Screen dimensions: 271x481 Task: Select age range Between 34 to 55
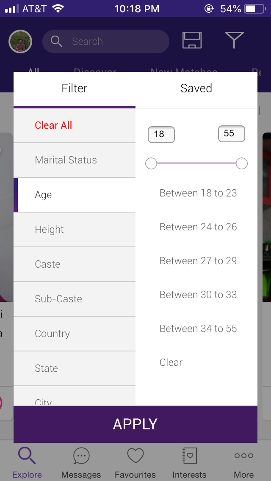[198, 329]
